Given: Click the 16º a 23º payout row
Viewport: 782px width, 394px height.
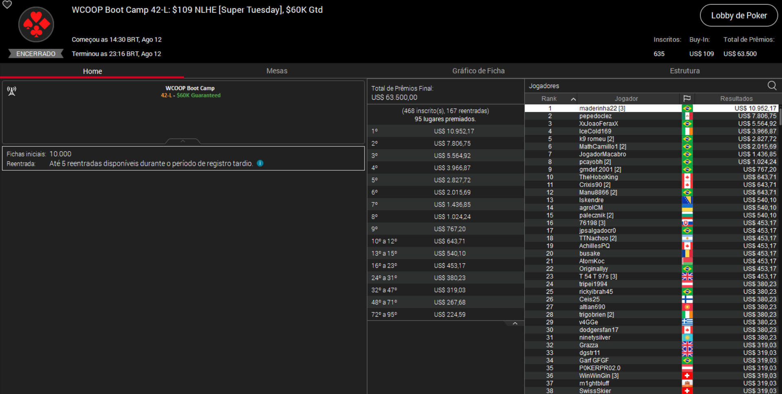Looking at the screenshot, I should pyautogui.click(x=446, y=266).
